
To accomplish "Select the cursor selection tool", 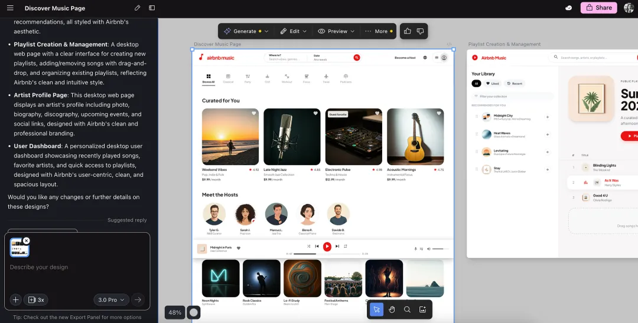I will click(x=376, y=309).
